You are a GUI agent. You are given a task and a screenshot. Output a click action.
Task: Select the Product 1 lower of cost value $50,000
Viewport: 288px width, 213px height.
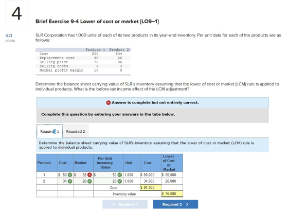tap(172, 175)
